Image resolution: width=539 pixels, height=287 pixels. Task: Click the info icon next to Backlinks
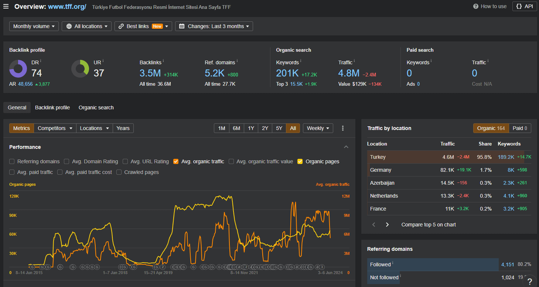pos(163,61)
